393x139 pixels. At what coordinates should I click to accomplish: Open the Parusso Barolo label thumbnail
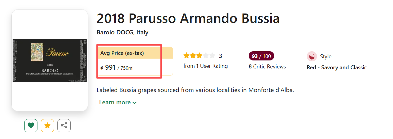click(50, 60)
